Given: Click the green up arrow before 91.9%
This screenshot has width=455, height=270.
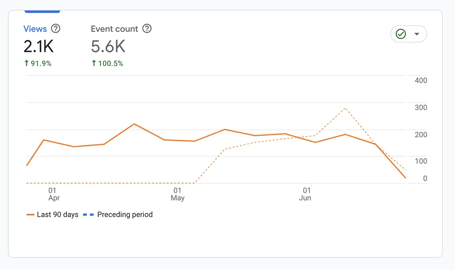Looking at the screenshot, I should coord(27,63).
